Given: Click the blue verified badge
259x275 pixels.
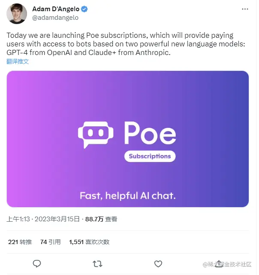Looking at the screenshot, I should pyautogui.click(x=84, y=9).
